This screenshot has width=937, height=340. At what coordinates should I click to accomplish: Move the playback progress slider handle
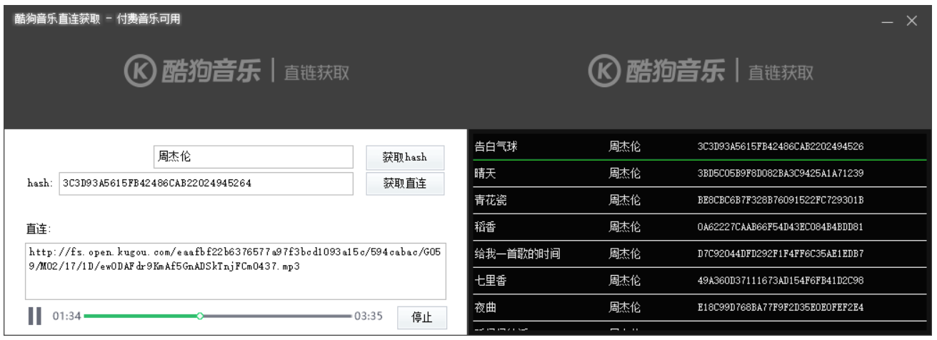tap(201, 316)
